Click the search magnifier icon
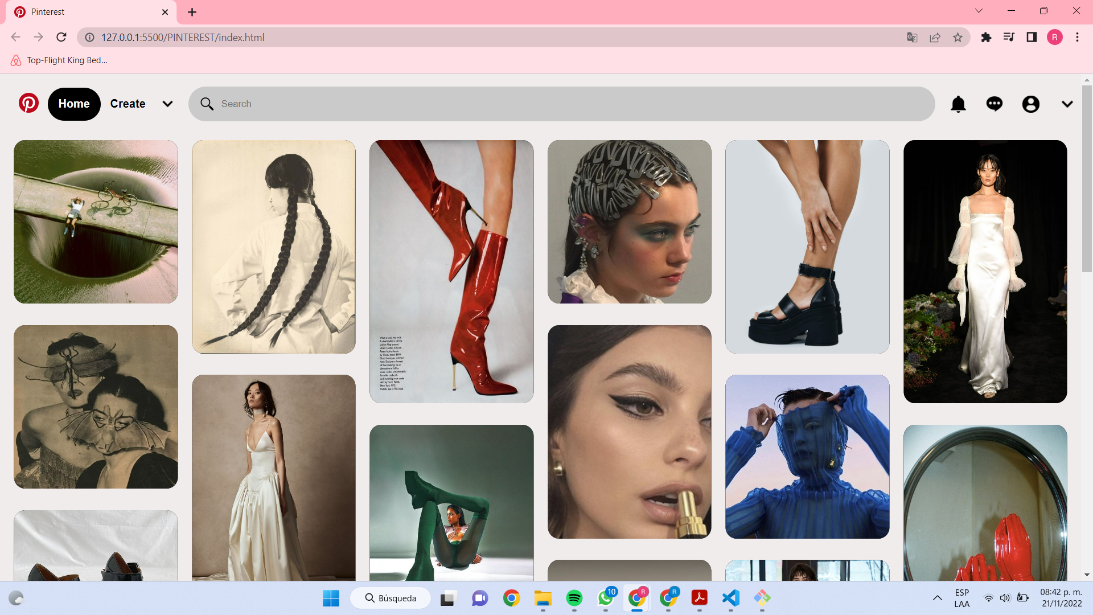Image resolution: width=1093 pixels, height=615 pixels. tap(207, 104)
